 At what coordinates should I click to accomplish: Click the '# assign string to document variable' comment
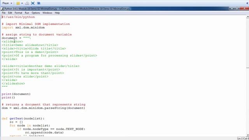37,35
